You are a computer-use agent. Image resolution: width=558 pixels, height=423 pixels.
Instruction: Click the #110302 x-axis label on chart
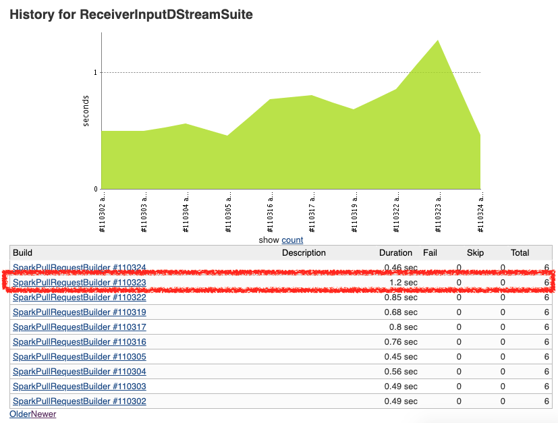click(x=103, y=213)
